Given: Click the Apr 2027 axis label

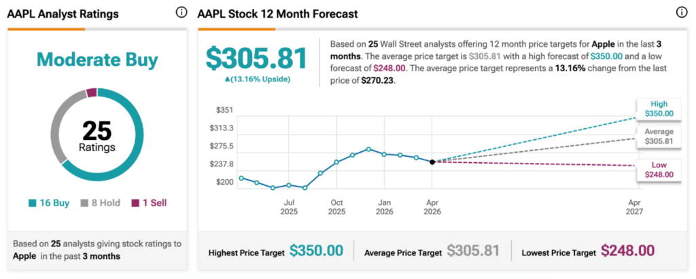Looking at the screenshot, I should (633, 206).
